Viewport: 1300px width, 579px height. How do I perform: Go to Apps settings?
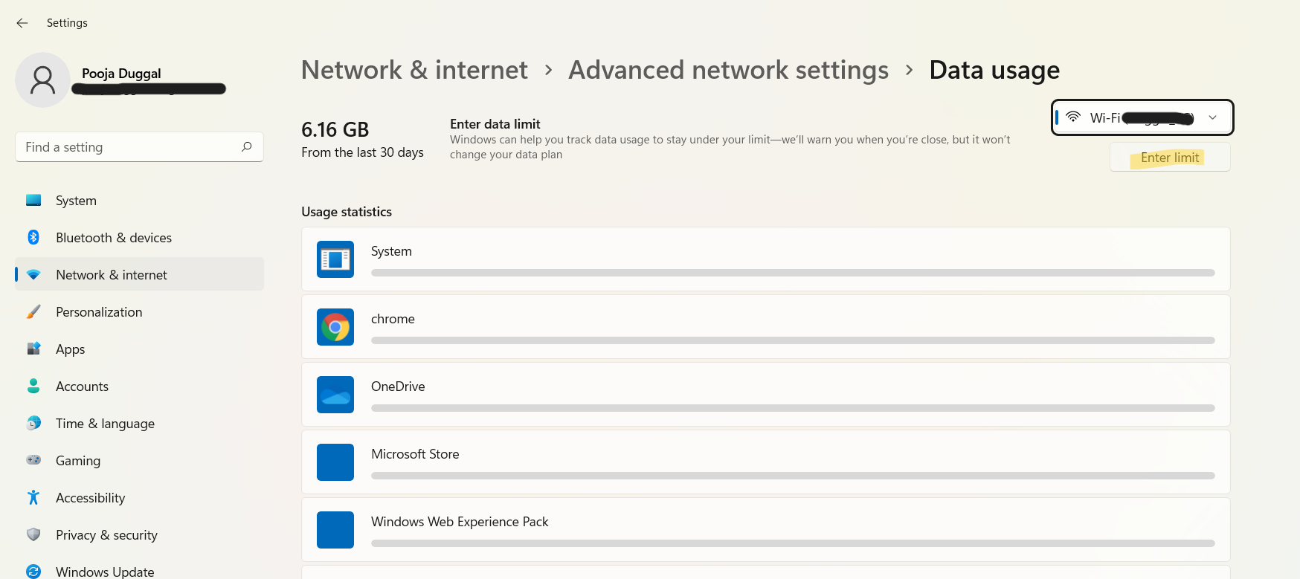click(71, 349)
